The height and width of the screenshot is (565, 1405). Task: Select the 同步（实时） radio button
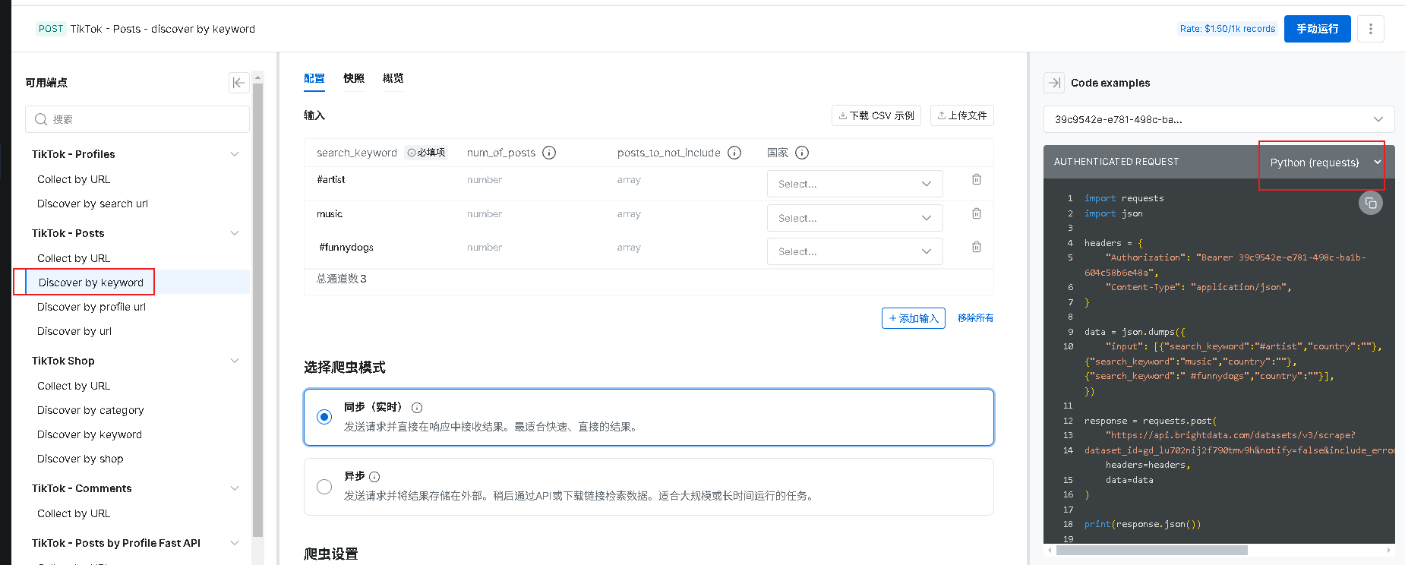pyautogui.click(x=324, y=417)
